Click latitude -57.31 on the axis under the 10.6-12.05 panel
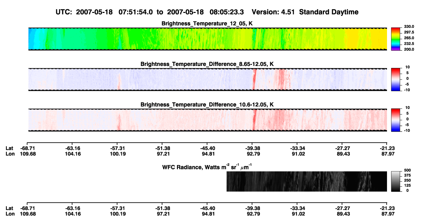 pyautogui.click(x=117, y=148)
